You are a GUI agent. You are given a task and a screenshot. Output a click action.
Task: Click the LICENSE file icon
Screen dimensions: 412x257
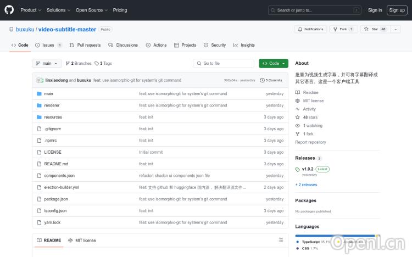[39, 152]
